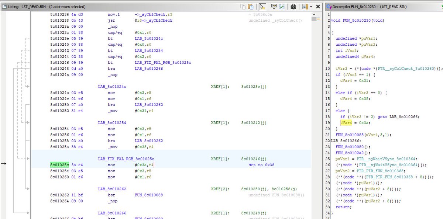
Task: Click FUN_8c010088 on the bsr instruction
Action: click(x=149, y=195)
